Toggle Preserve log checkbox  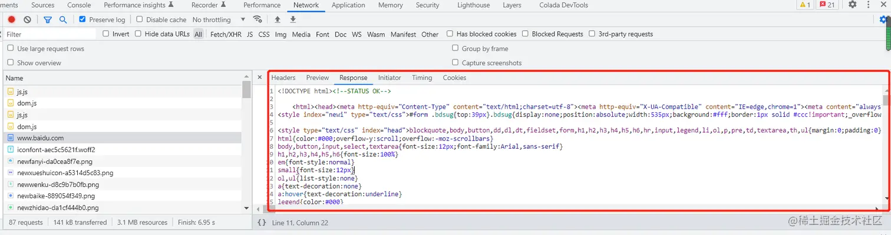(82, 19)
